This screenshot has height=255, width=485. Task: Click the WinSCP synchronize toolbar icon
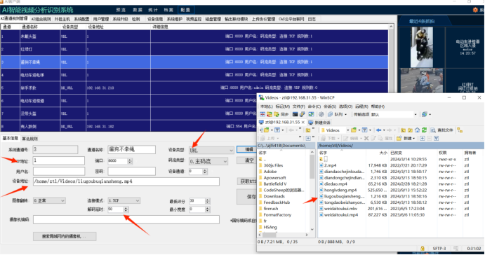277,114
